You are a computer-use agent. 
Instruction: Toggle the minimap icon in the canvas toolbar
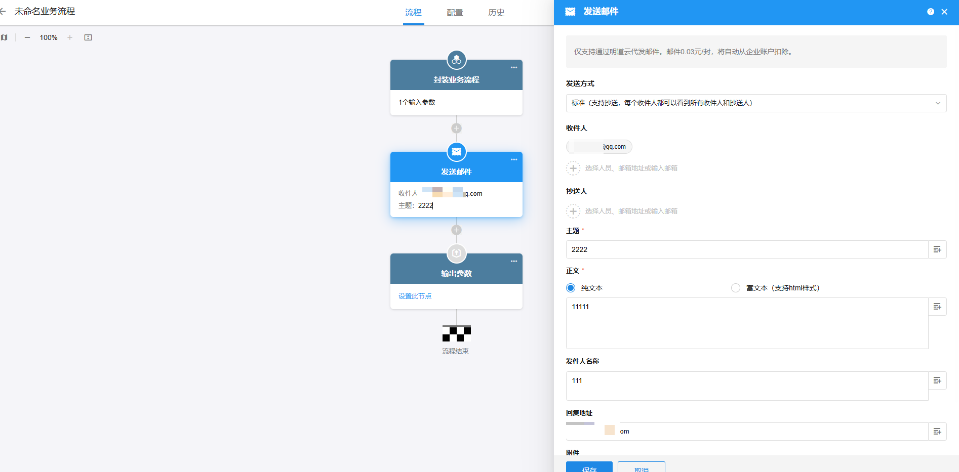tap(4, 37)
